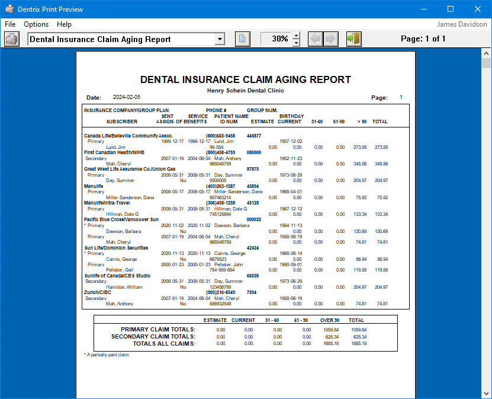This screenshot has height=399, width=492.
Task: Click the vertical scrollbar thumb
Action: tap(486, 63)
